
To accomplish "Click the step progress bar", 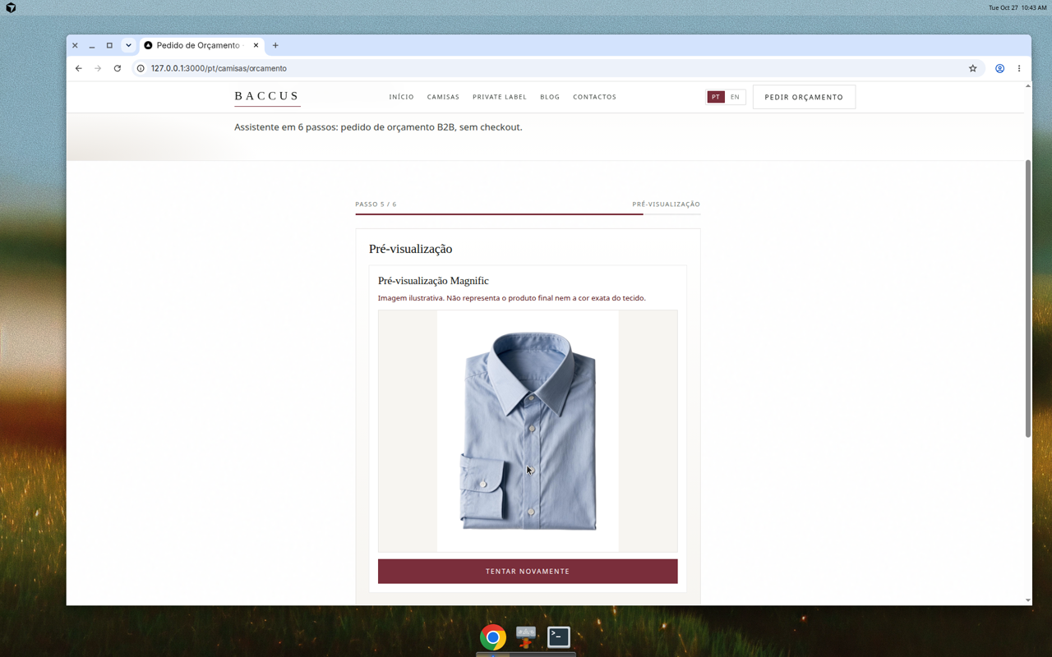I will point(528,214).
